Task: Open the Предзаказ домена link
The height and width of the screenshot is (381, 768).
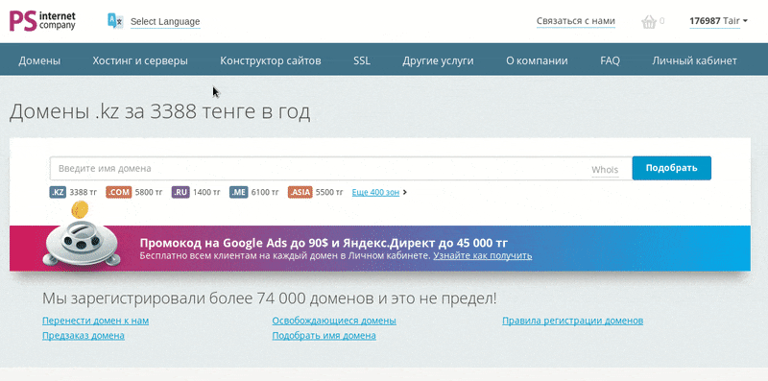Action: click(x=84, y=336)
